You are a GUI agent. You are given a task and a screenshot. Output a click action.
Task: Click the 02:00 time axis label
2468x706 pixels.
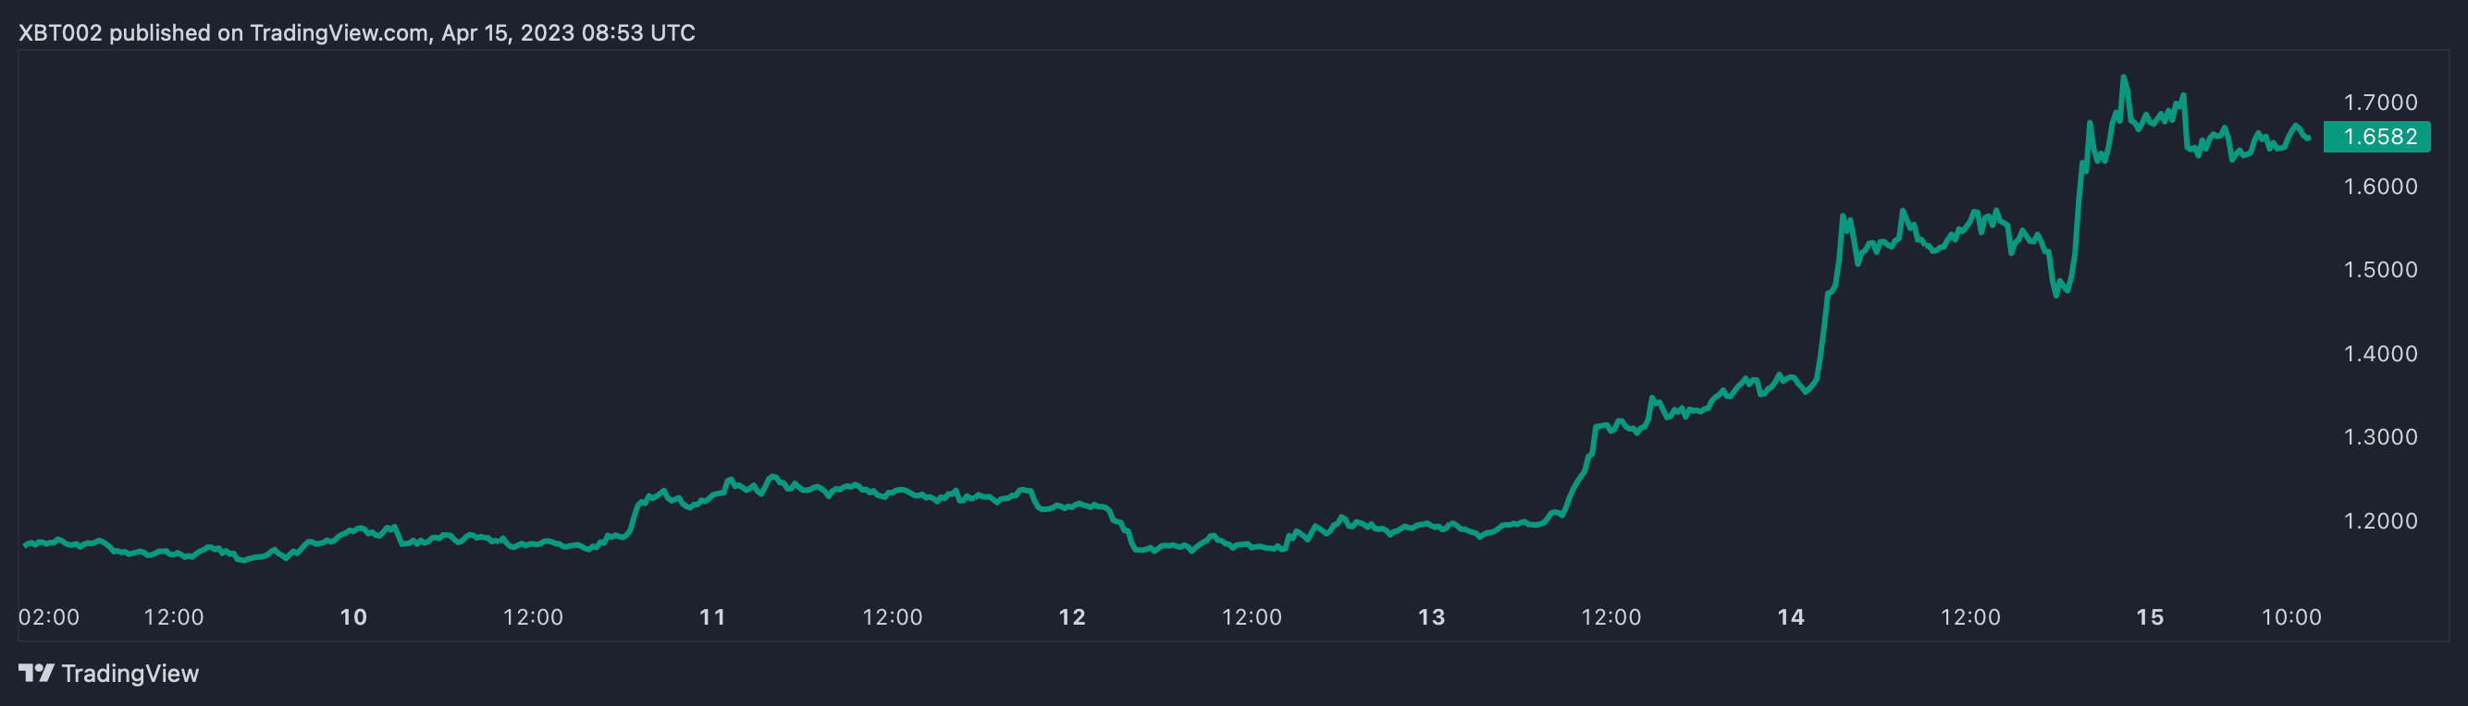tap(49, 617)
